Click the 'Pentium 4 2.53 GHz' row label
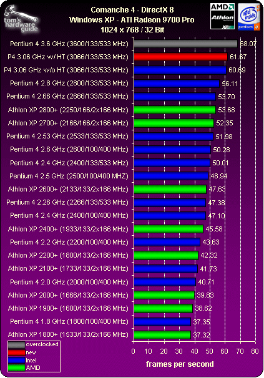 pos(67,136)
